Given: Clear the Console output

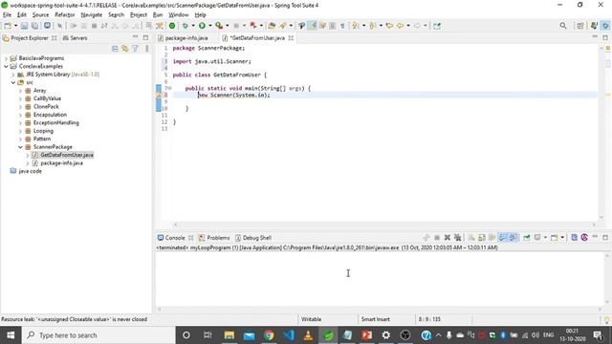Looking at the screenshot, I should pyautogui.click(x=471, y=238).
